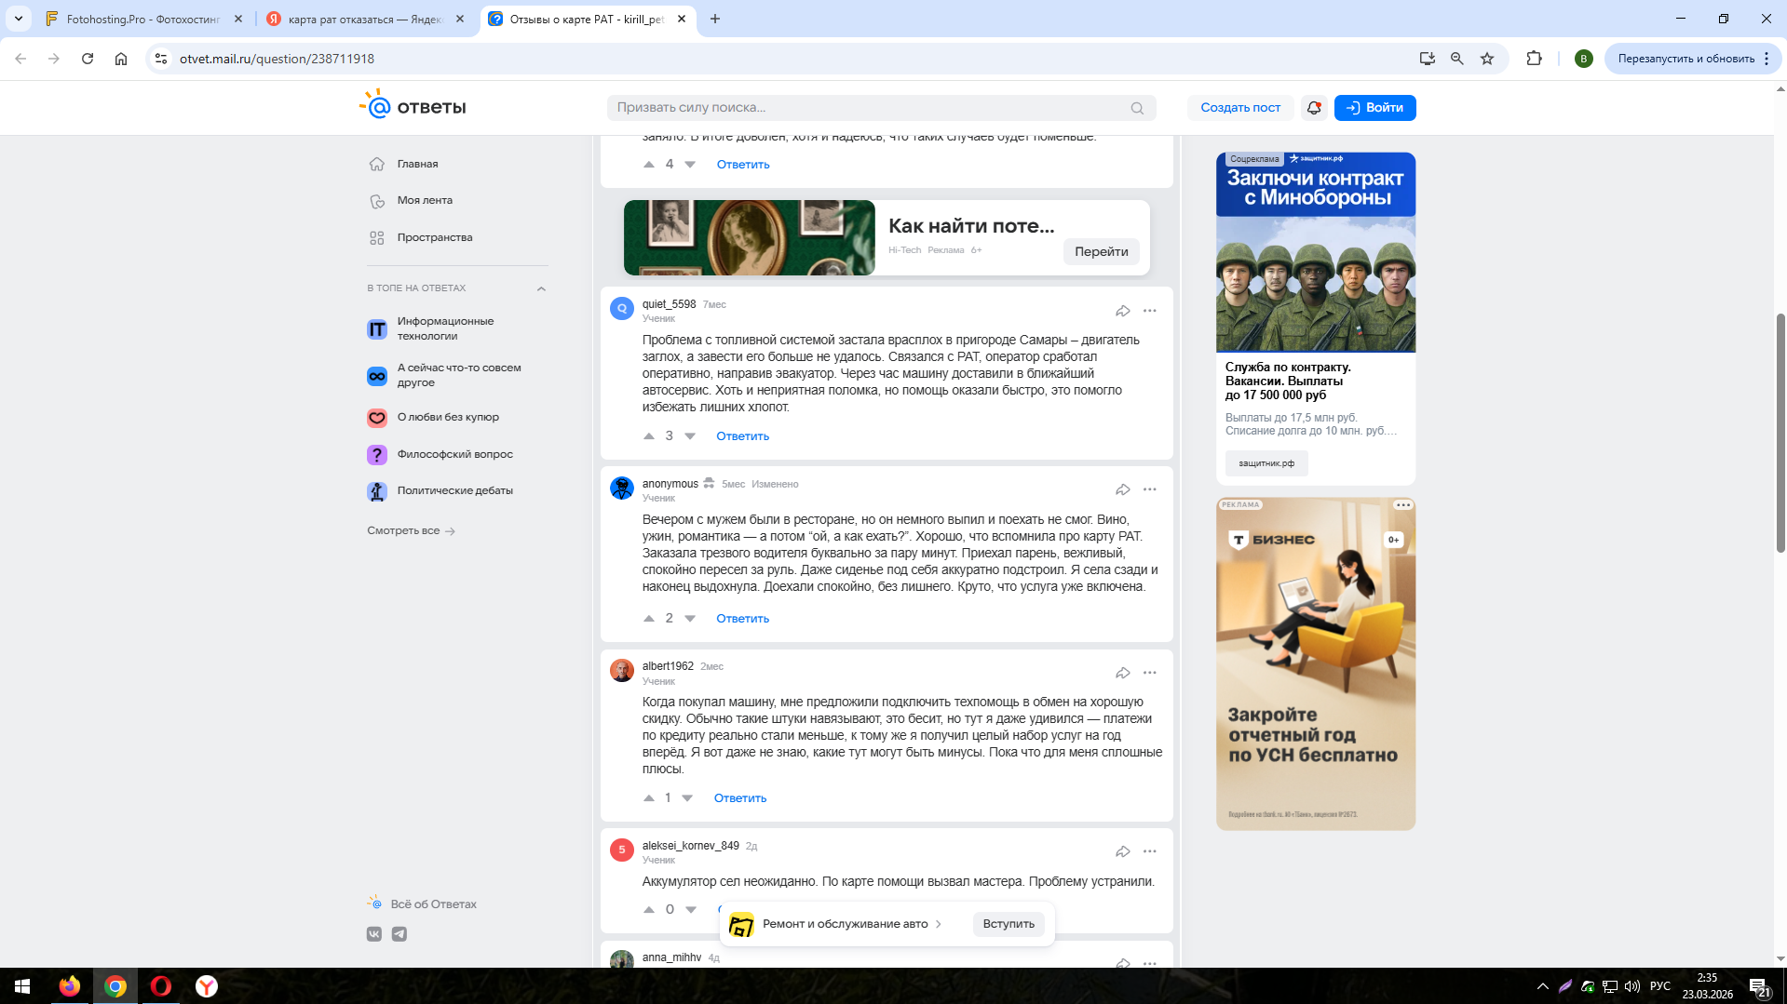Click the 'Создать пост' button
1787x1004 pixels.
pyautogui.click(x=1239, y=108)
